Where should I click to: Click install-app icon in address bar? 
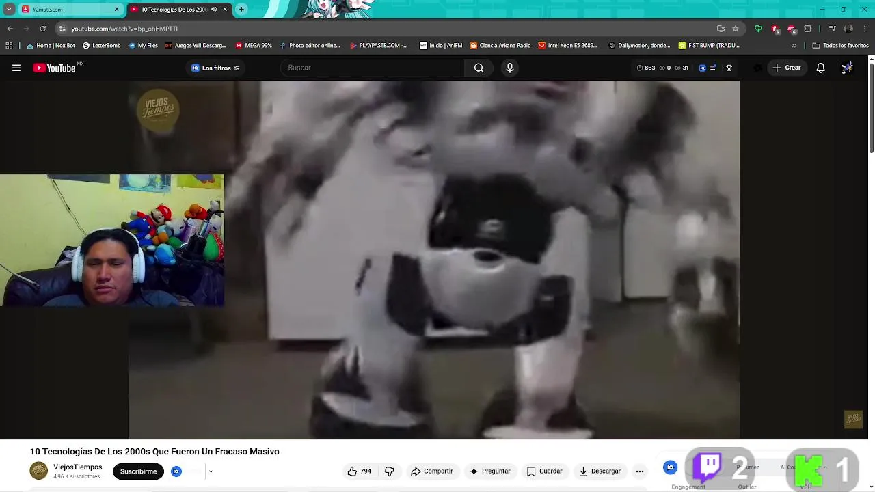[x=721, y=29]
